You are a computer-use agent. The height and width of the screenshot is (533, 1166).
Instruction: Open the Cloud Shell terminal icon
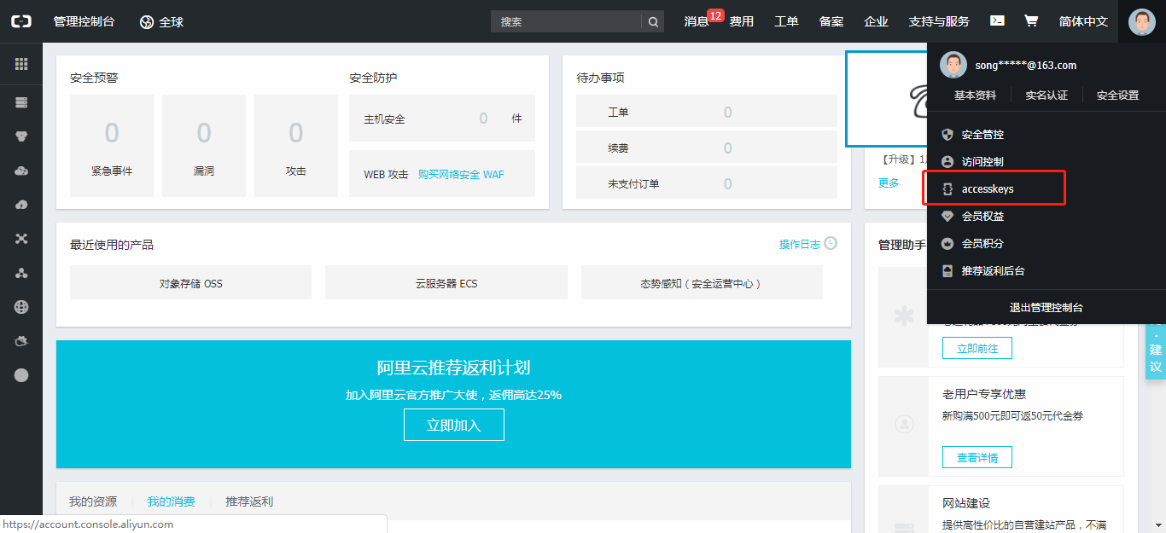997,20
